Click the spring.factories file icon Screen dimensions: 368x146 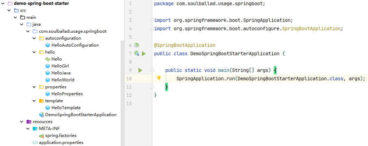tap(41, 136)
